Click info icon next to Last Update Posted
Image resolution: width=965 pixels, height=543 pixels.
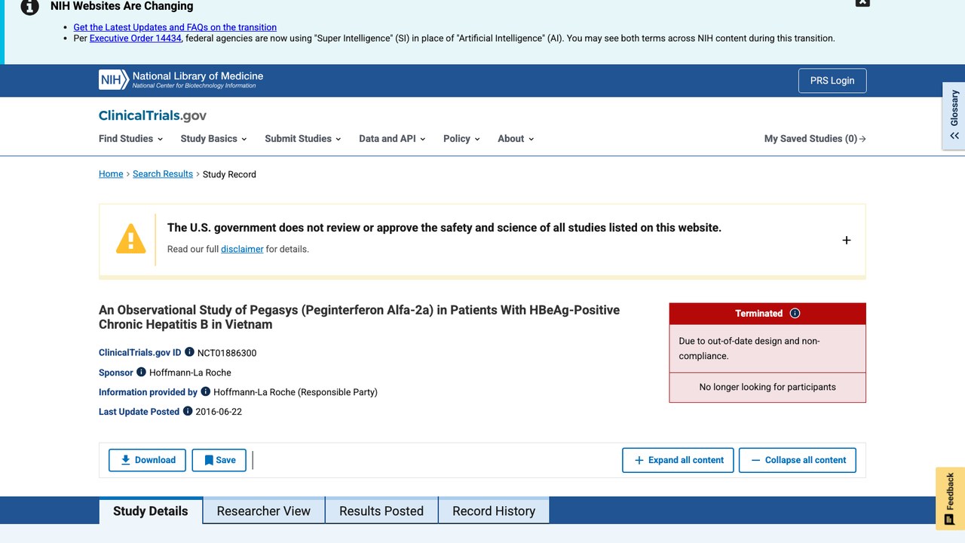point(188,411)
